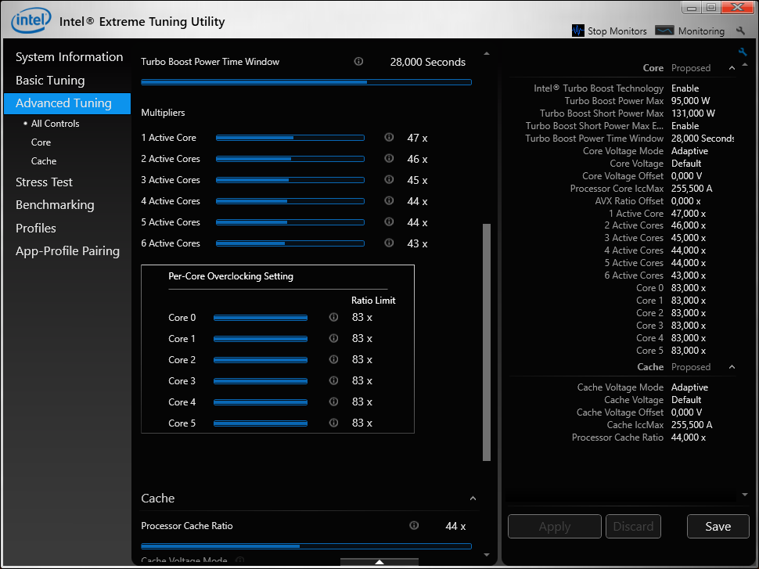Select All Controls sub-item

(x=56, y=124)
